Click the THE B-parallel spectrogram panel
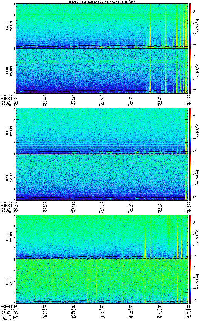This screenshot has width=201, height=321. (102, 282)
